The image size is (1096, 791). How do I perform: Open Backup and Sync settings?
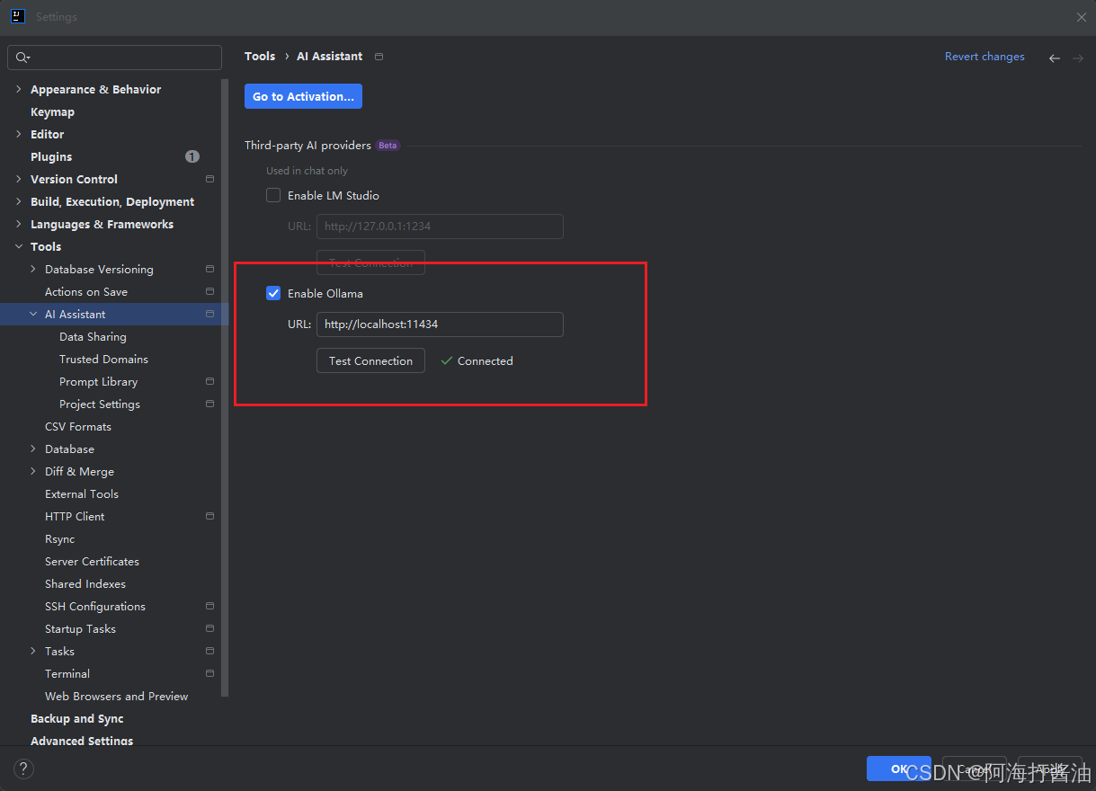click(77, 718)
